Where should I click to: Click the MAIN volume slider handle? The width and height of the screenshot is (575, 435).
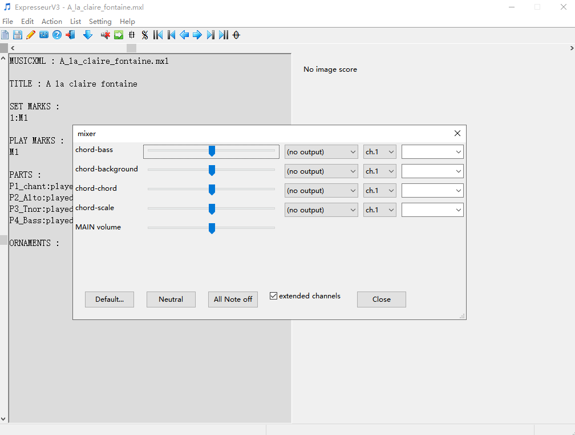[212, 228]
